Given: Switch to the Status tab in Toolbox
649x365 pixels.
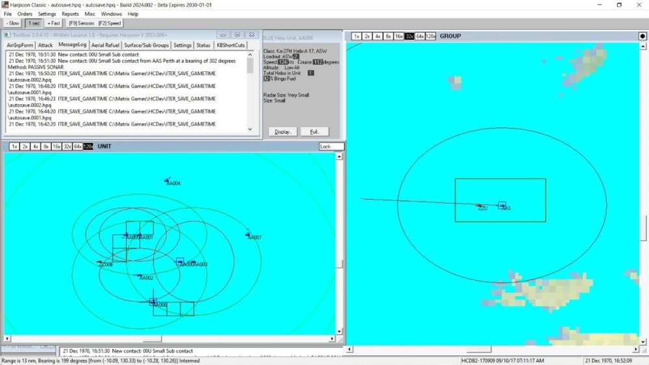Looking at the screenshot, I should [203, 45].
